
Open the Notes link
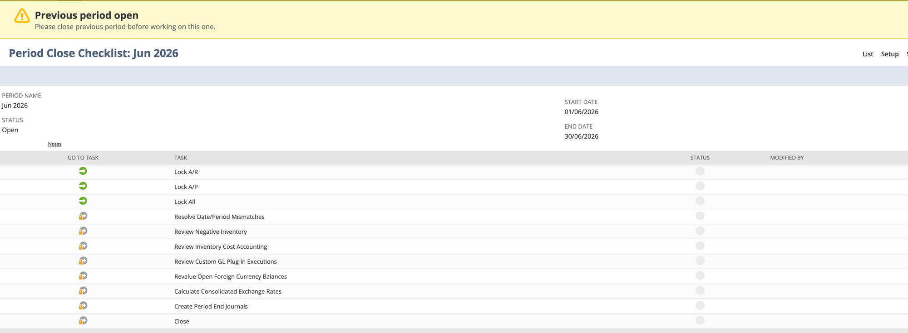pyautogui.click(x=54, y=144)
